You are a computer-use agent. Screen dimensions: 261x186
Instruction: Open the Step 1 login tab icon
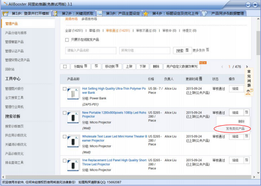(x=5, y=13)
